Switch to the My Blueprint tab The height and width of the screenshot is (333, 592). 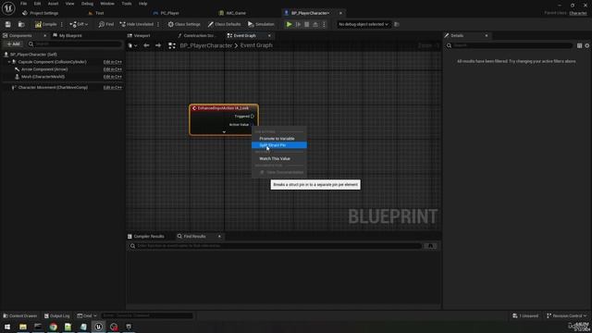click(68, 35)
